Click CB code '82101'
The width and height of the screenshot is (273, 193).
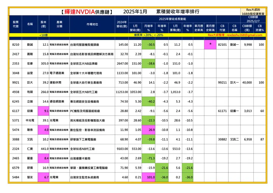(222, 45)
